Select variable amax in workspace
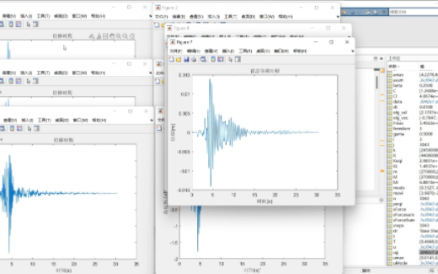Screen dimensions: 438x274 (x=398, y=75)
